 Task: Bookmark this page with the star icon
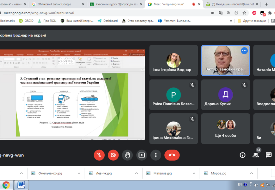coord(244,13)
